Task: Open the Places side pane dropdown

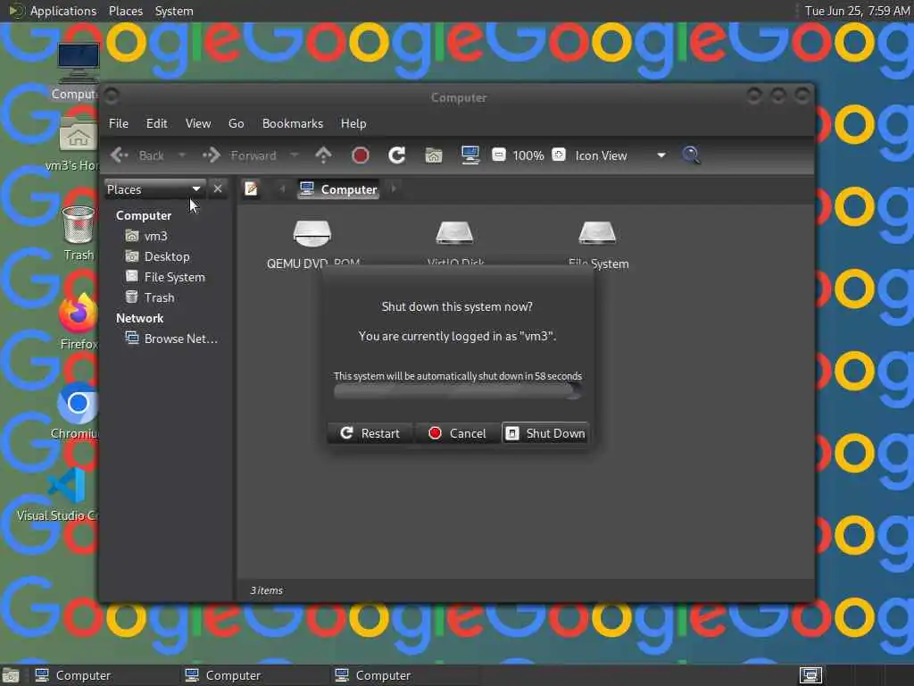Action: click(154, 189)
